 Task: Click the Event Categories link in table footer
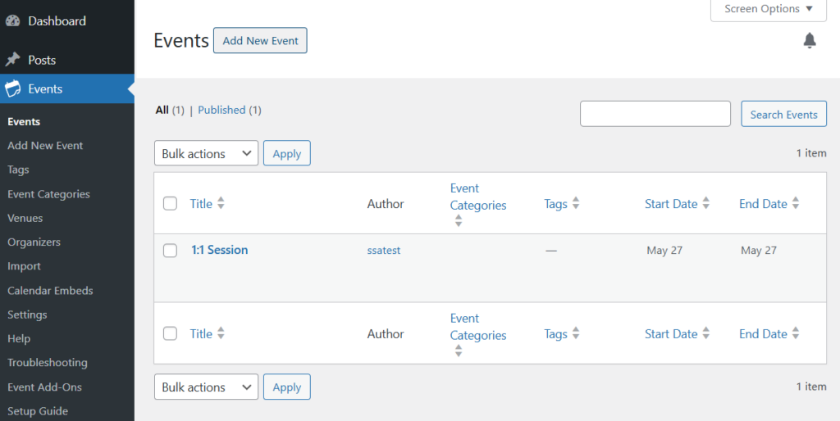(x=478, y=327)
